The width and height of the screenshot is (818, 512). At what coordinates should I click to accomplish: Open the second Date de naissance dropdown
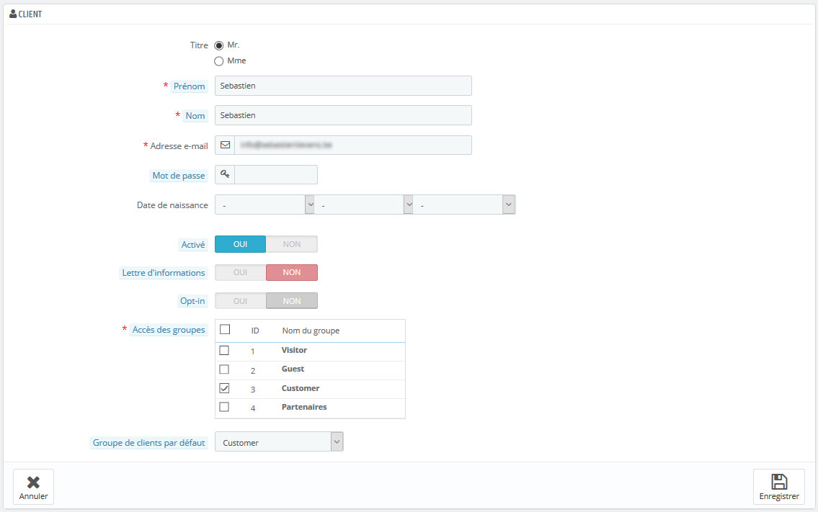pos(364,205)
